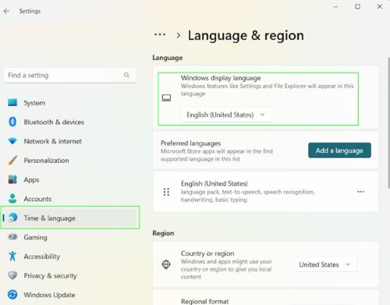
Task: Open System settings
Action: [34, 103]
